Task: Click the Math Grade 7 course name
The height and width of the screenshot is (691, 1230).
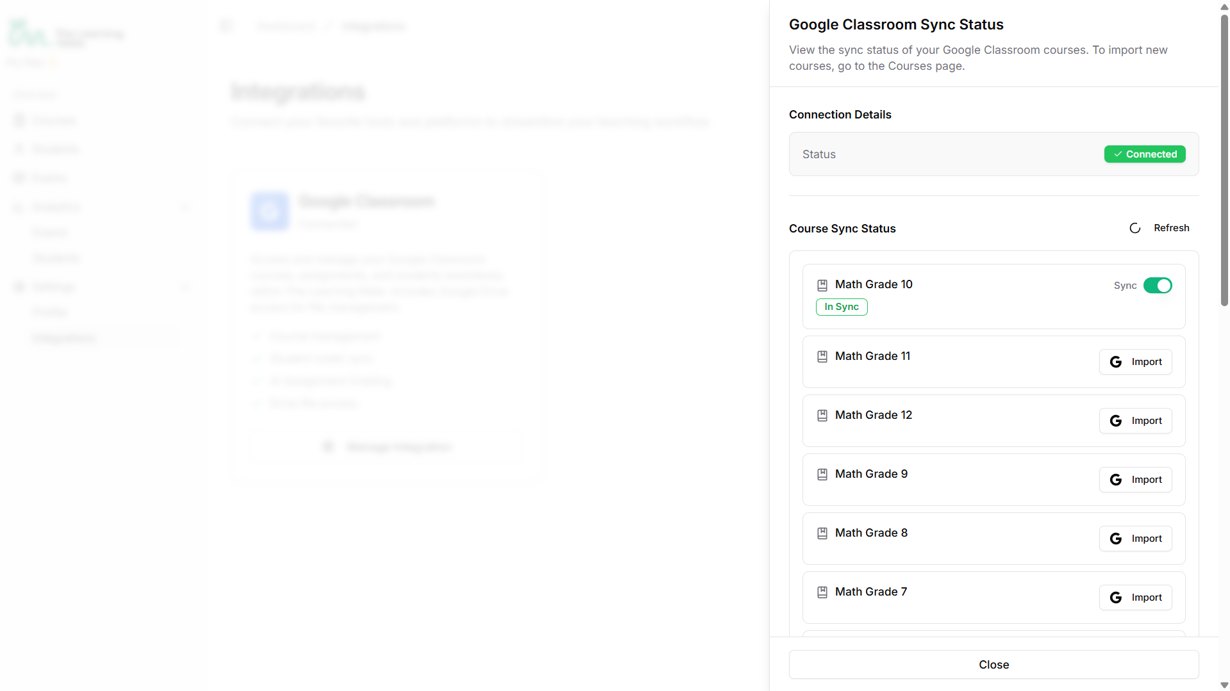Action: (871, 592)
